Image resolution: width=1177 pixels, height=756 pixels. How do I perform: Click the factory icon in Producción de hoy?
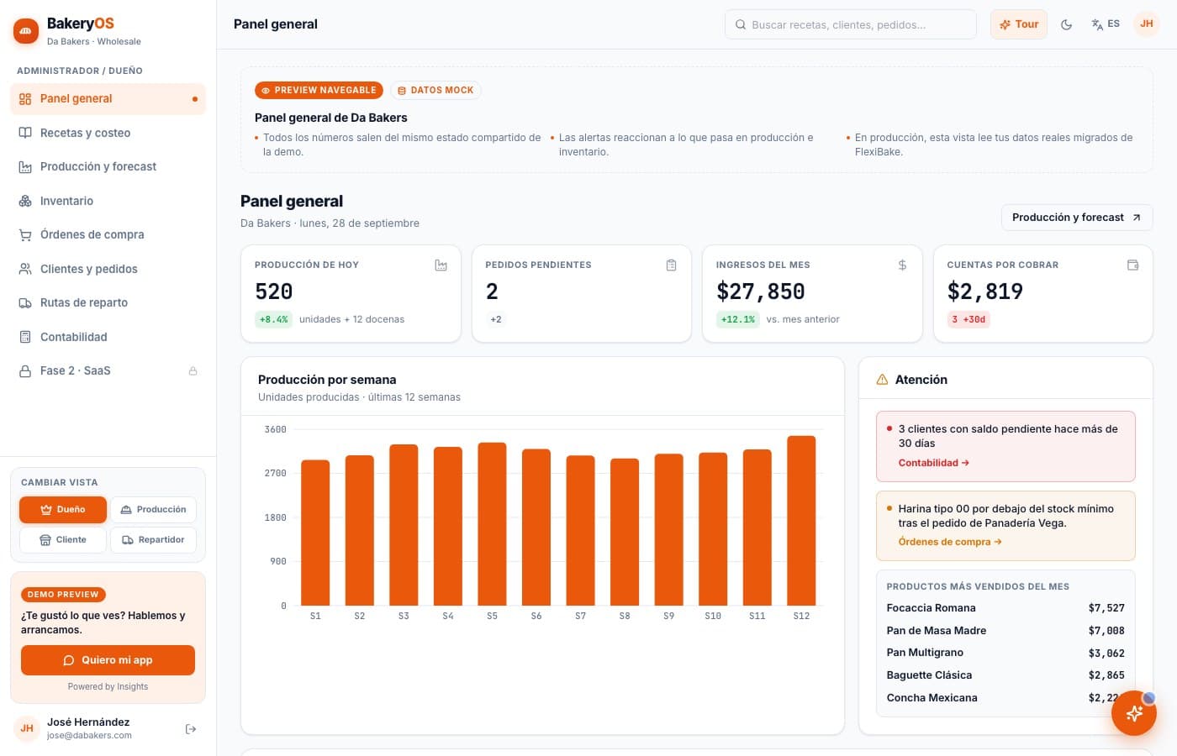(441, 265)
